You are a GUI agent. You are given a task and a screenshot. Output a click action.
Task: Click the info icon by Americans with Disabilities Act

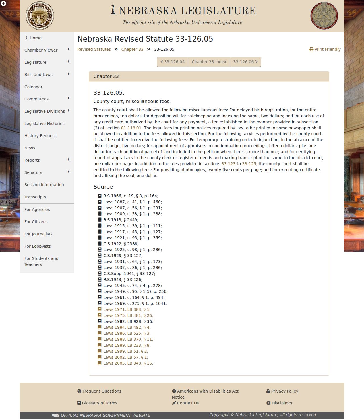(x=174, y=391)
